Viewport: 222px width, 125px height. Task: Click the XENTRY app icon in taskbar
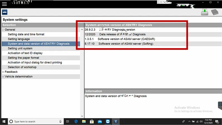click(116, 121)
